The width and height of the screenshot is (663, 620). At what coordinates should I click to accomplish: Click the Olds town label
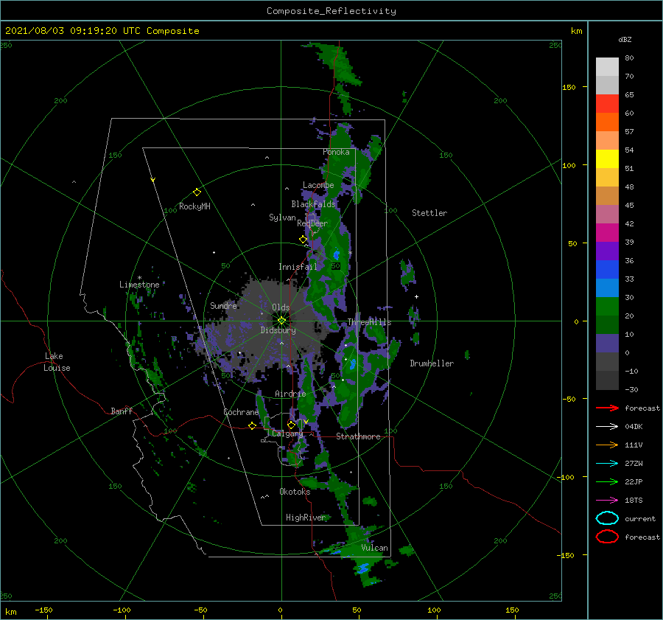tap(281, 307)
